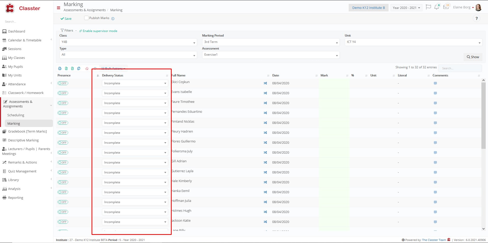The width and height of the screenshot is (488, 243).
Task: Open the Unit dropdown showing ICT Y4
Action: pyautogui.click(x=413, y=42)
